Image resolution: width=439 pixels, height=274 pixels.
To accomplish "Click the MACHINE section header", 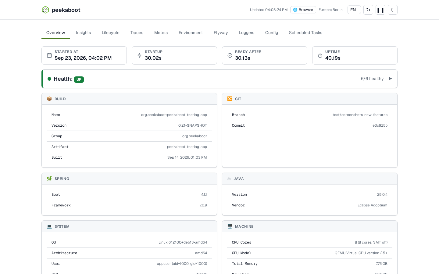I will (310, 227).
